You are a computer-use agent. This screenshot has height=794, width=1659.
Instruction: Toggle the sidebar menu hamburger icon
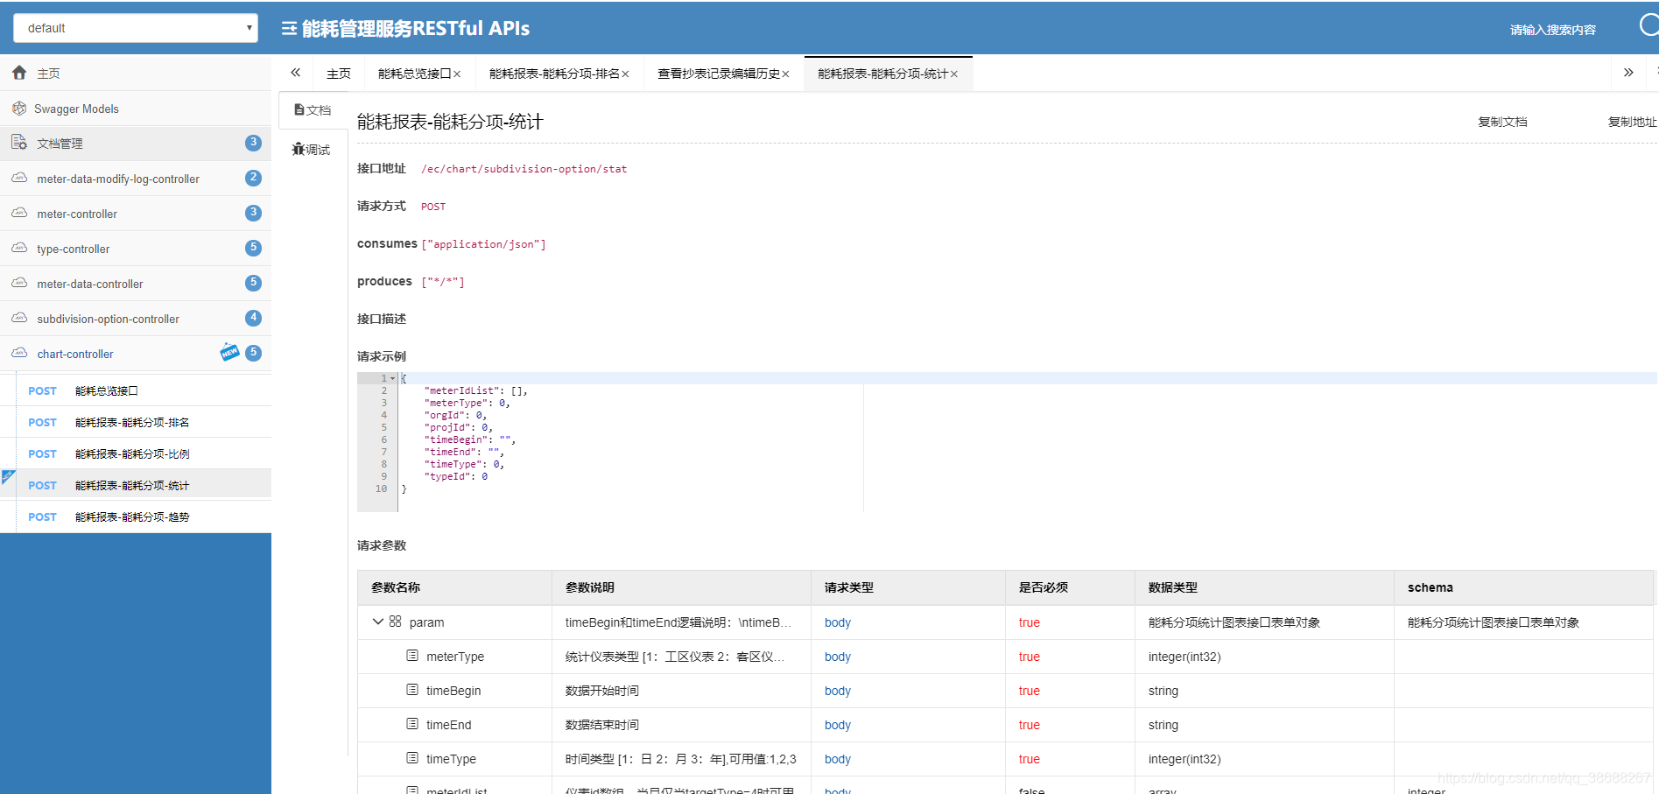(x=289, y=29)
